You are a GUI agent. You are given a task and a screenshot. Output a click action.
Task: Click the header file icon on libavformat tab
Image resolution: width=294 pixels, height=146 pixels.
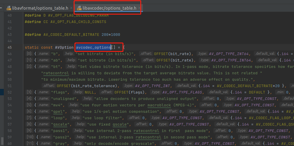(9, 8)
